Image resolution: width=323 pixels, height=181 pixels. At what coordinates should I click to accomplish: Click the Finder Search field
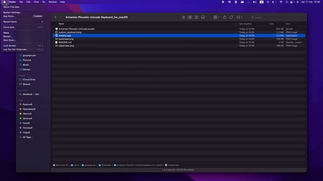click(277, 18)
